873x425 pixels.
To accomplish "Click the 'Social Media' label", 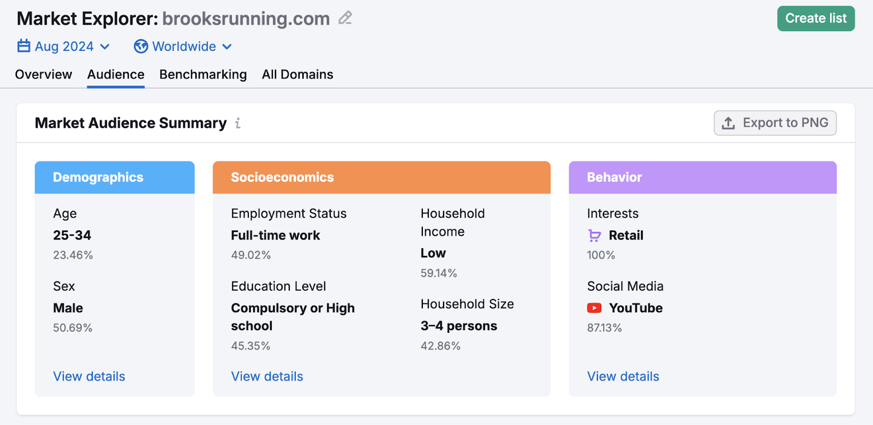I will click(x=625, y=286).
